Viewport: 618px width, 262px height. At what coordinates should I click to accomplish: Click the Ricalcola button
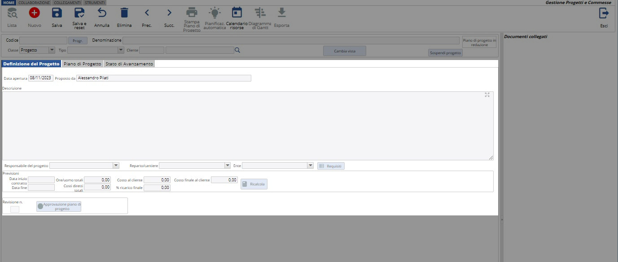(254, 184)
